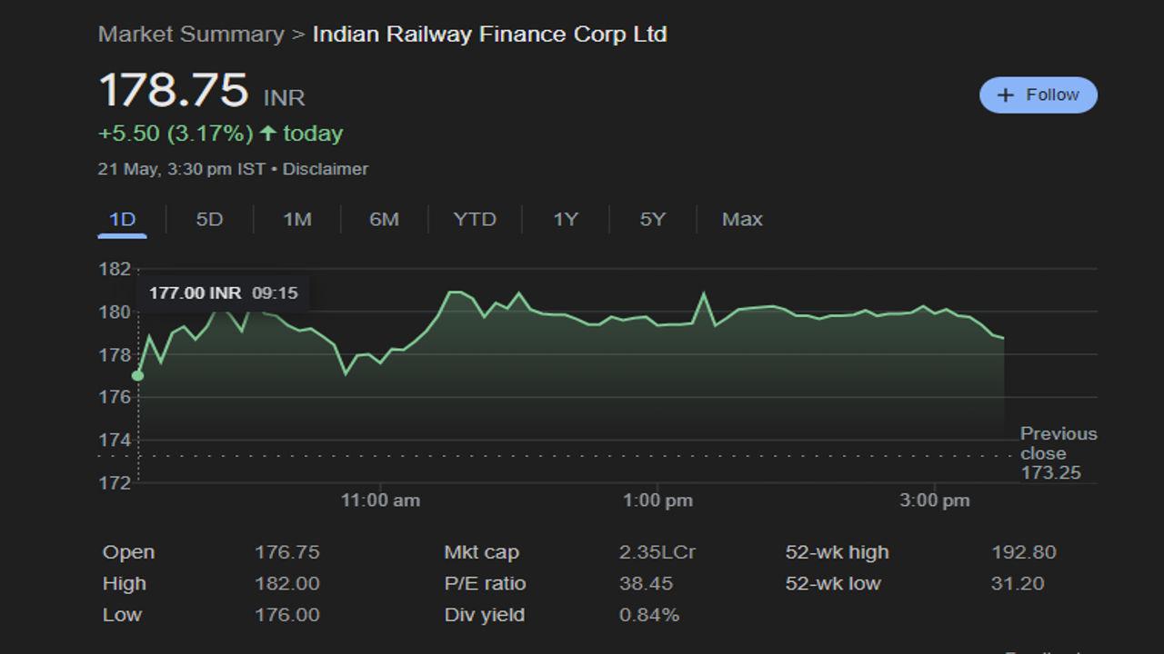Click the 177.00 INR 09:15 tooltip
This screenshot has width=1164, height=654.
tap(223, 293)
